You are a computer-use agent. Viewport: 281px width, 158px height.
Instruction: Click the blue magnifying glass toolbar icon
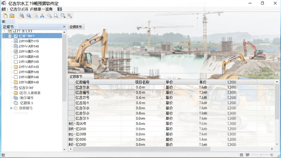56,16
